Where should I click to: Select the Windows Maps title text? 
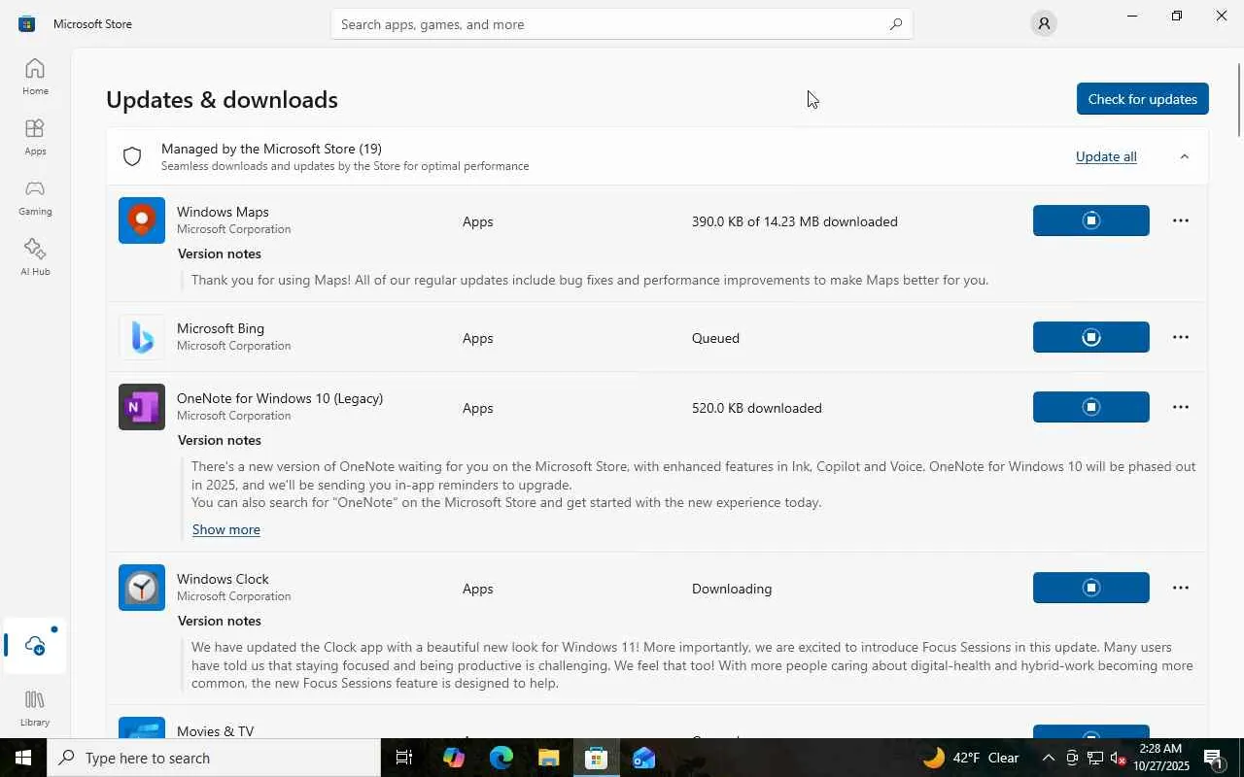[223, 212]
